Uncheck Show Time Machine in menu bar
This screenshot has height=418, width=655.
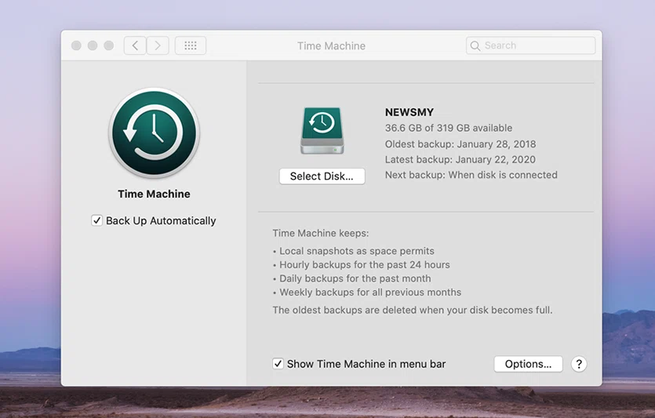[278, 364]
